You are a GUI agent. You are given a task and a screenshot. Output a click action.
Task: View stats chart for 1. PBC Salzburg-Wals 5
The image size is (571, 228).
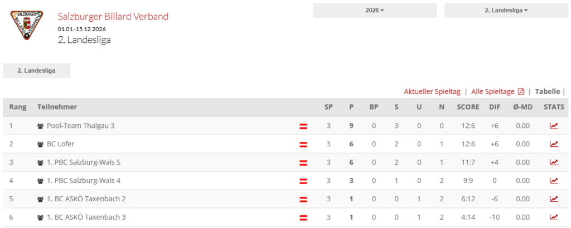pos(554,162)
